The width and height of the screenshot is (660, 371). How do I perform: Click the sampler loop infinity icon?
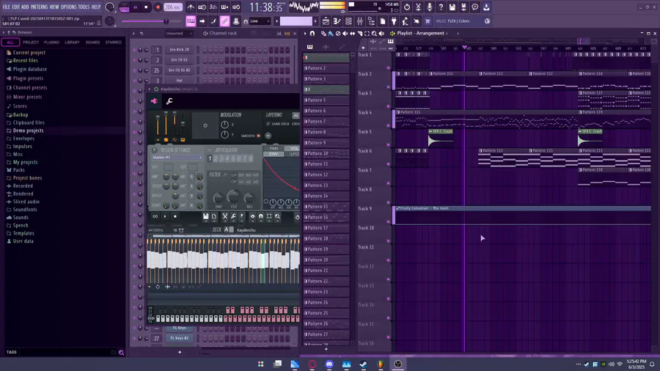click(x=155, y=216)
